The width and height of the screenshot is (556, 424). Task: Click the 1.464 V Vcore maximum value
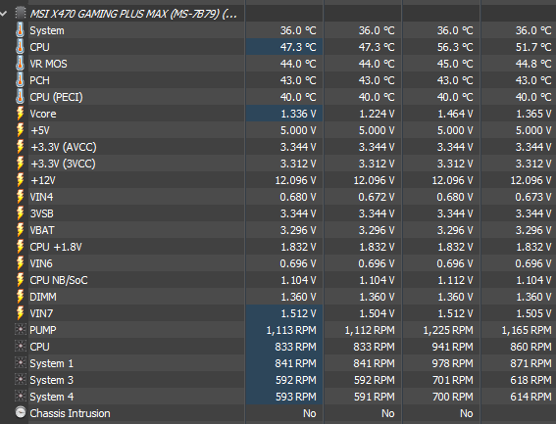[455, 114]
